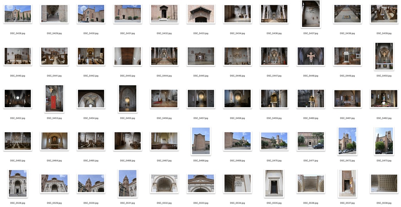Select the DSC_5470.jpg street view thumbnail
Image resolution: width=401 pixels, height=207 pixels.
(274, 141)
